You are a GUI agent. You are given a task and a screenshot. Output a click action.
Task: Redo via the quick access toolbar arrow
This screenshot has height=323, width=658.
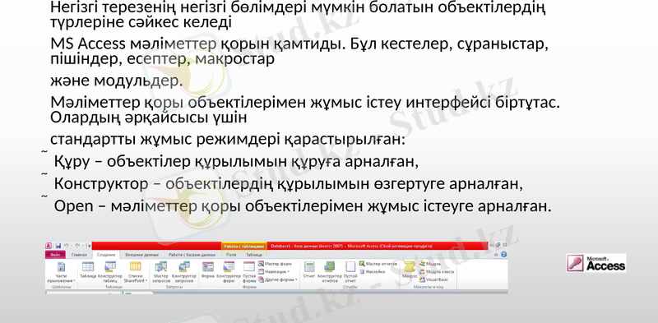pos(77,246)
